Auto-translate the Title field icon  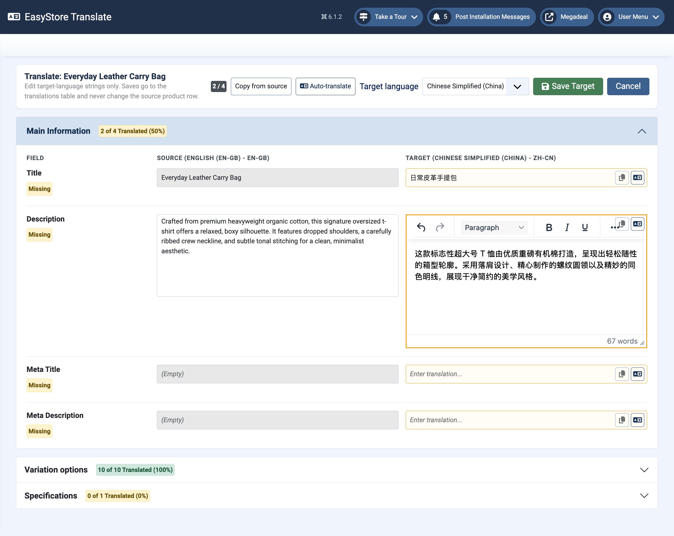click(637, 178)
